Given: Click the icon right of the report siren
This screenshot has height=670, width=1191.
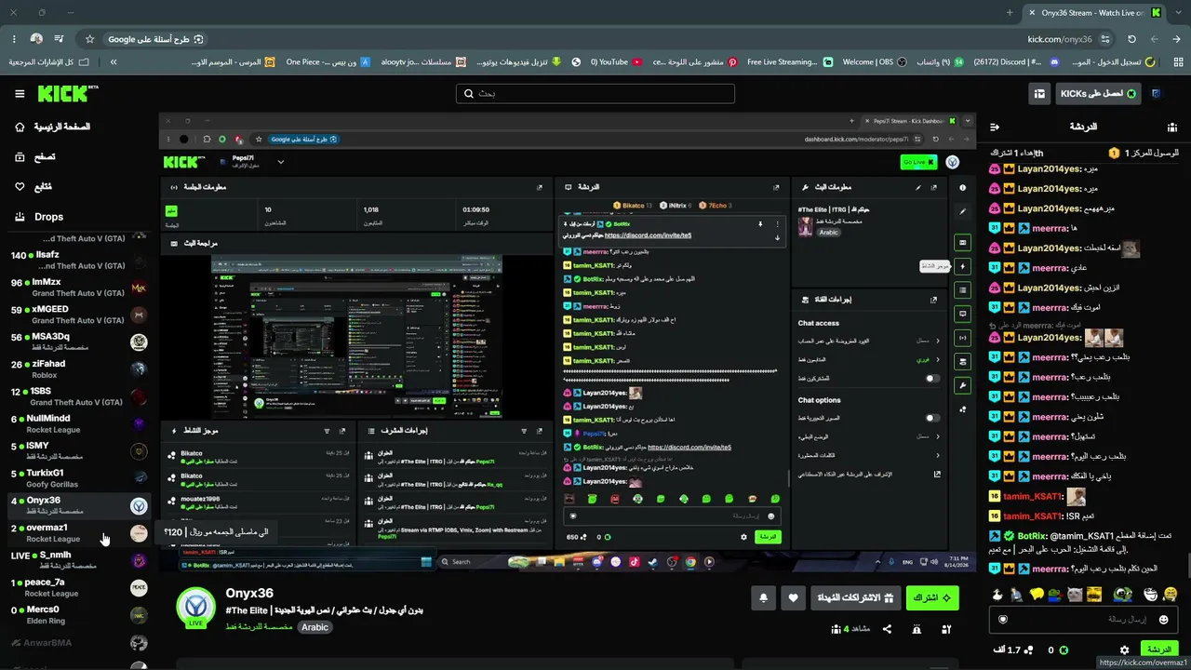Looking at the screenshot, I should click(x=946, y=629).
